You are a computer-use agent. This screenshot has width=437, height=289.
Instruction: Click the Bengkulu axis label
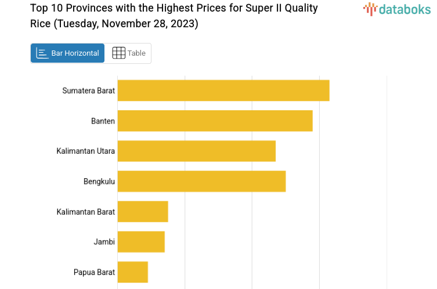pos(99,182)
